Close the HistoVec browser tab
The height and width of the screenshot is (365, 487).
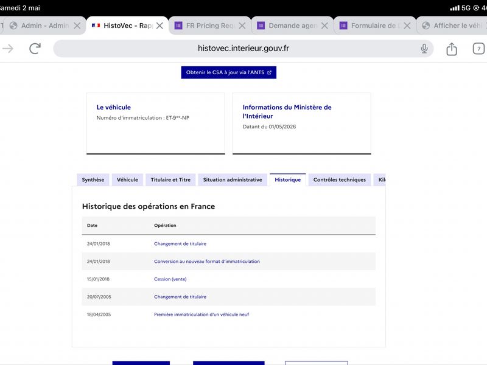(159, 26)
